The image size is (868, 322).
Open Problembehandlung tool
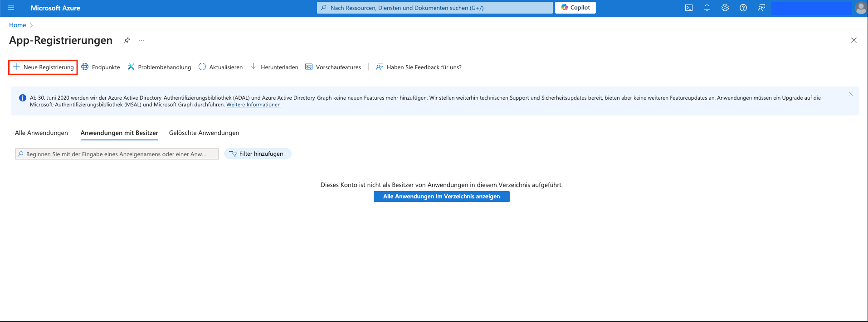tap(159, 67)
